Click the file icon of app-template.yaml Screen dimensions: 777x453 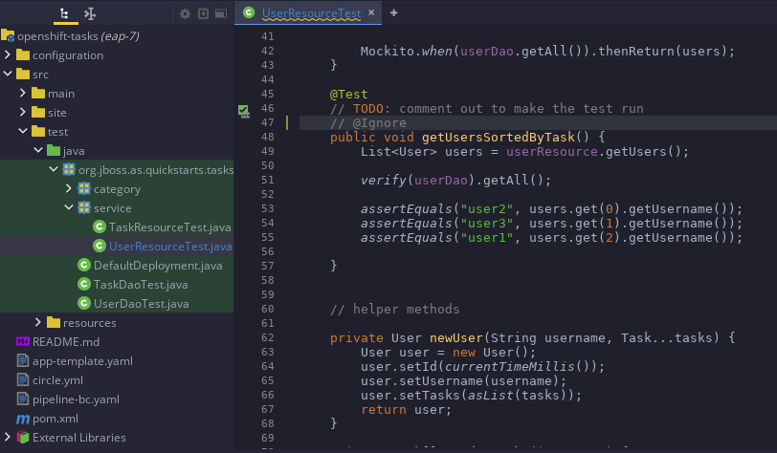(x=23, y=360)
